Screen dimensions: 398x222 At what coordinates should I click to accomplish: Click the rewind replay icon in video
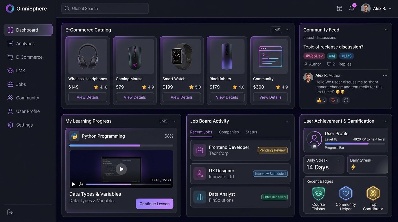pyautogui.click(x=81, y=184)
